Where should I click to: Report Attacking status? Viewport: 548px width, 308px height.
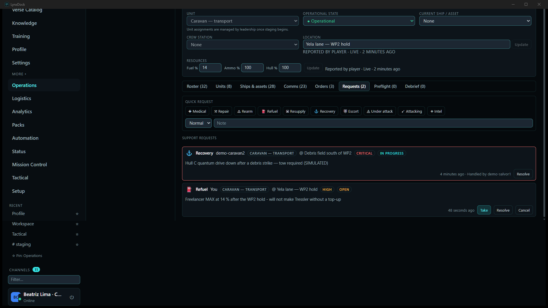tap(411, 111)
